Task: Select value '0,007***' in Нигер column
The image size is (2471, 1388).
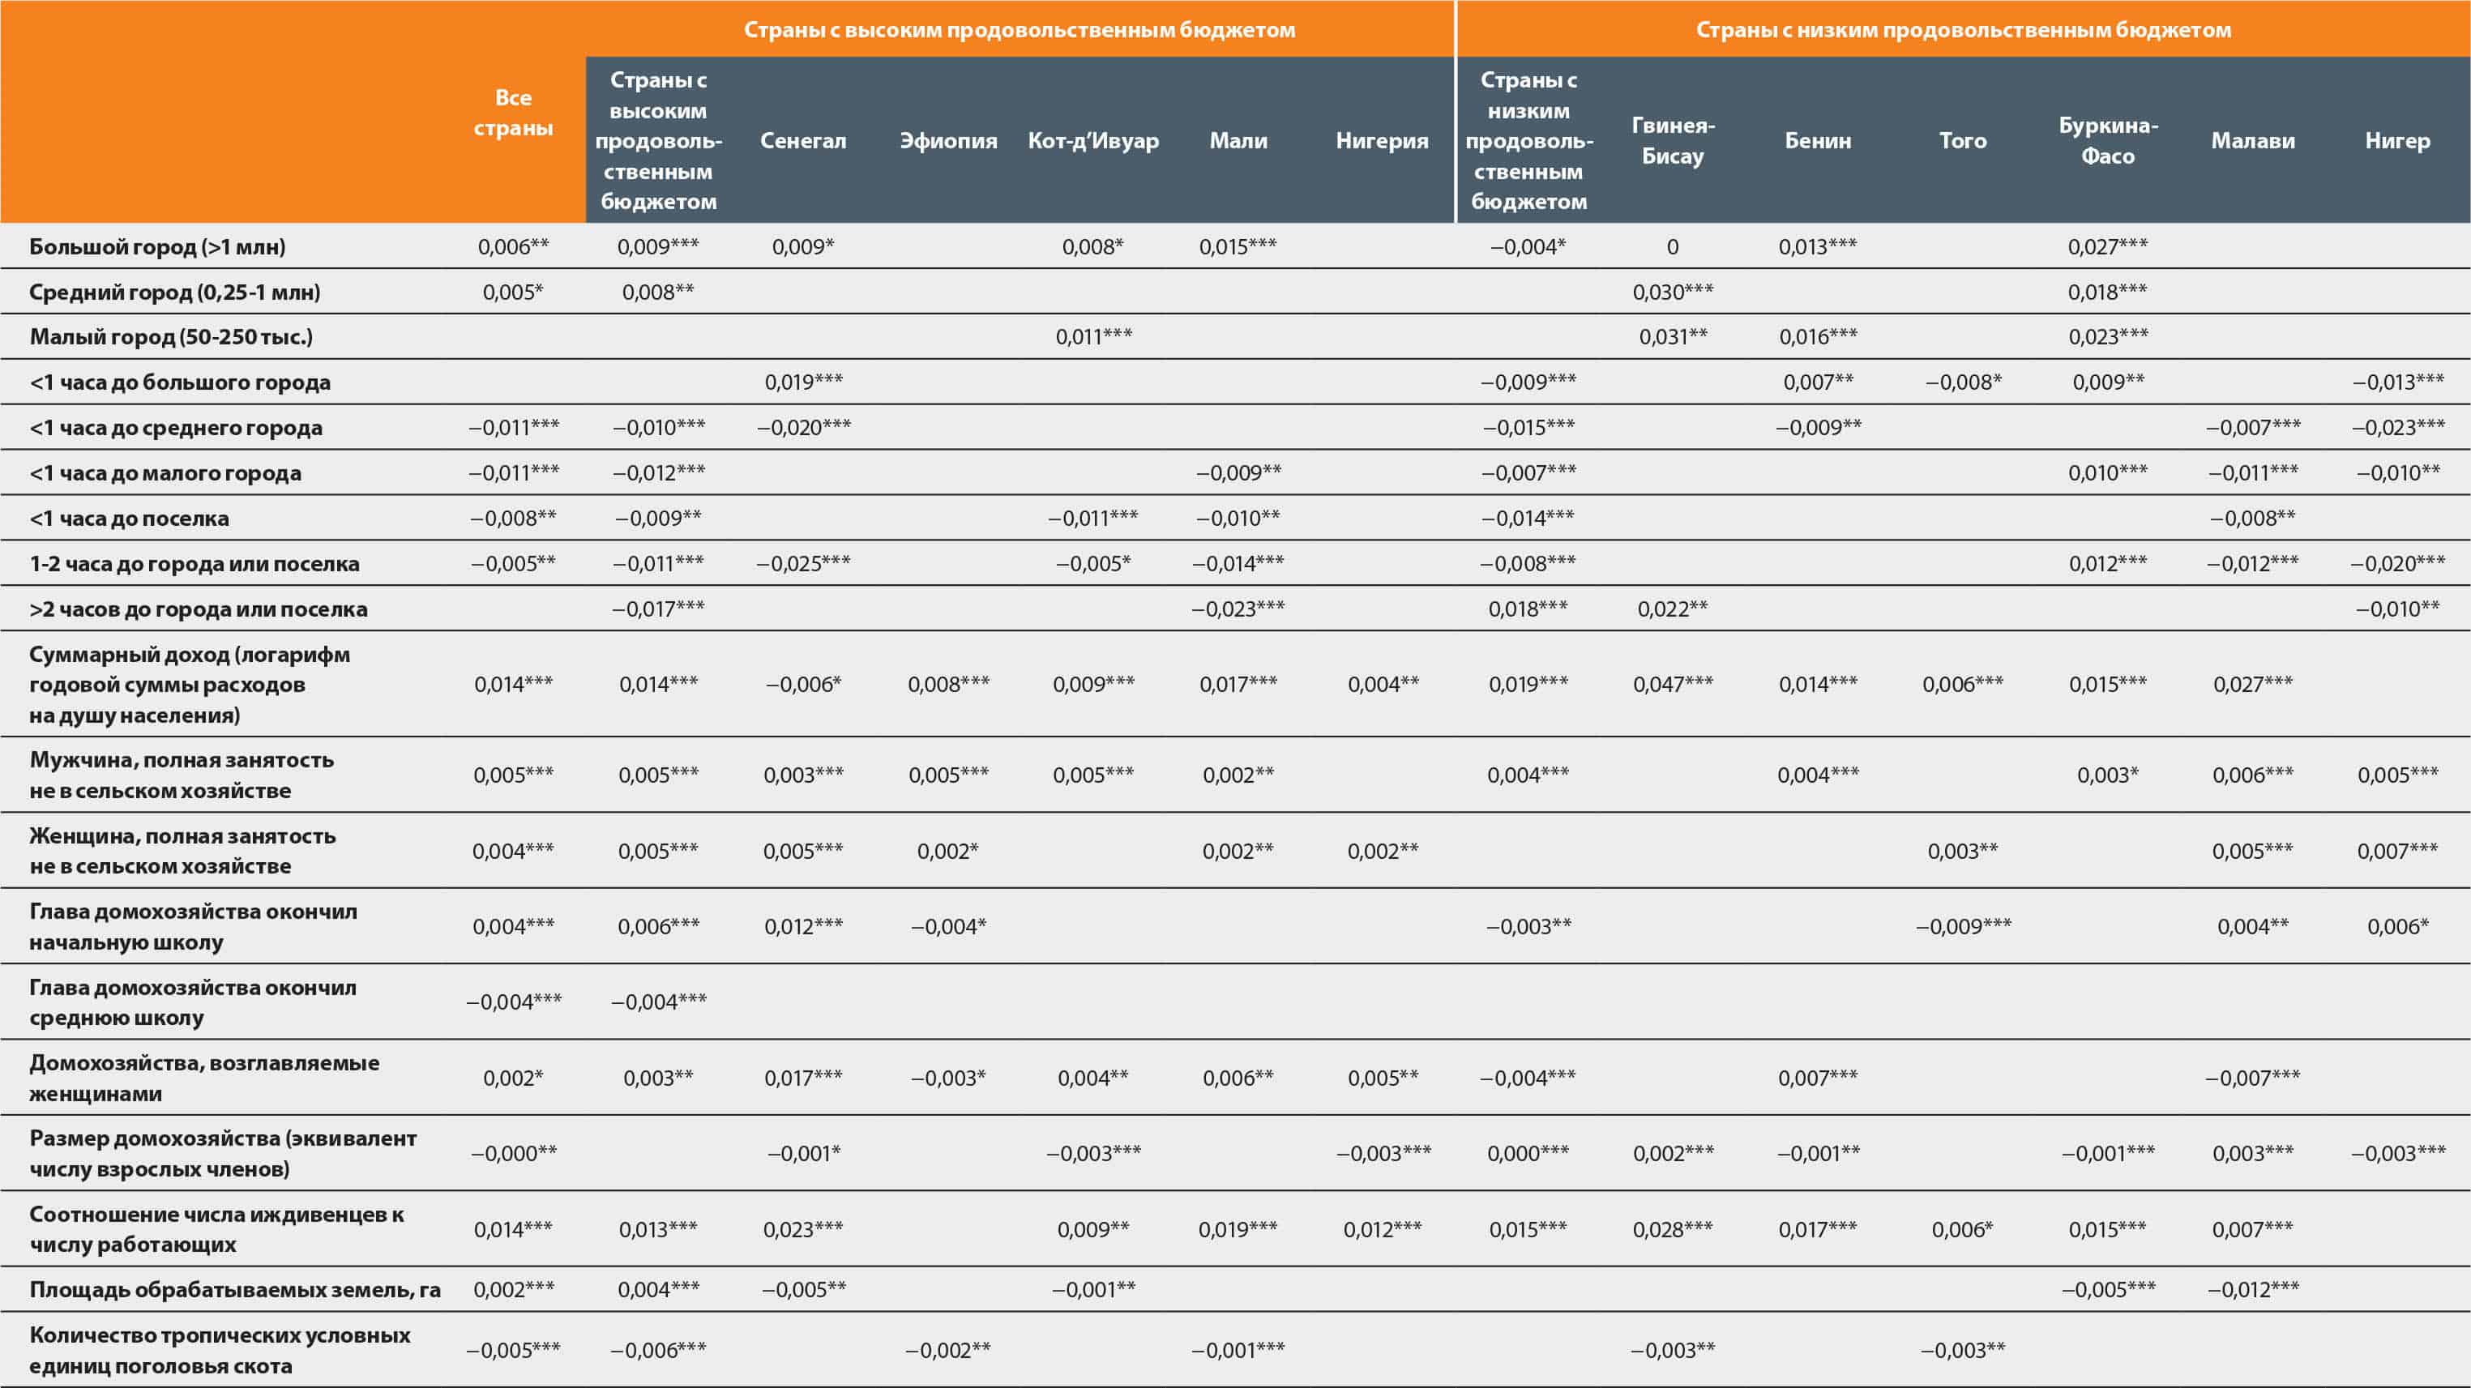Action: coord(2397,851)
